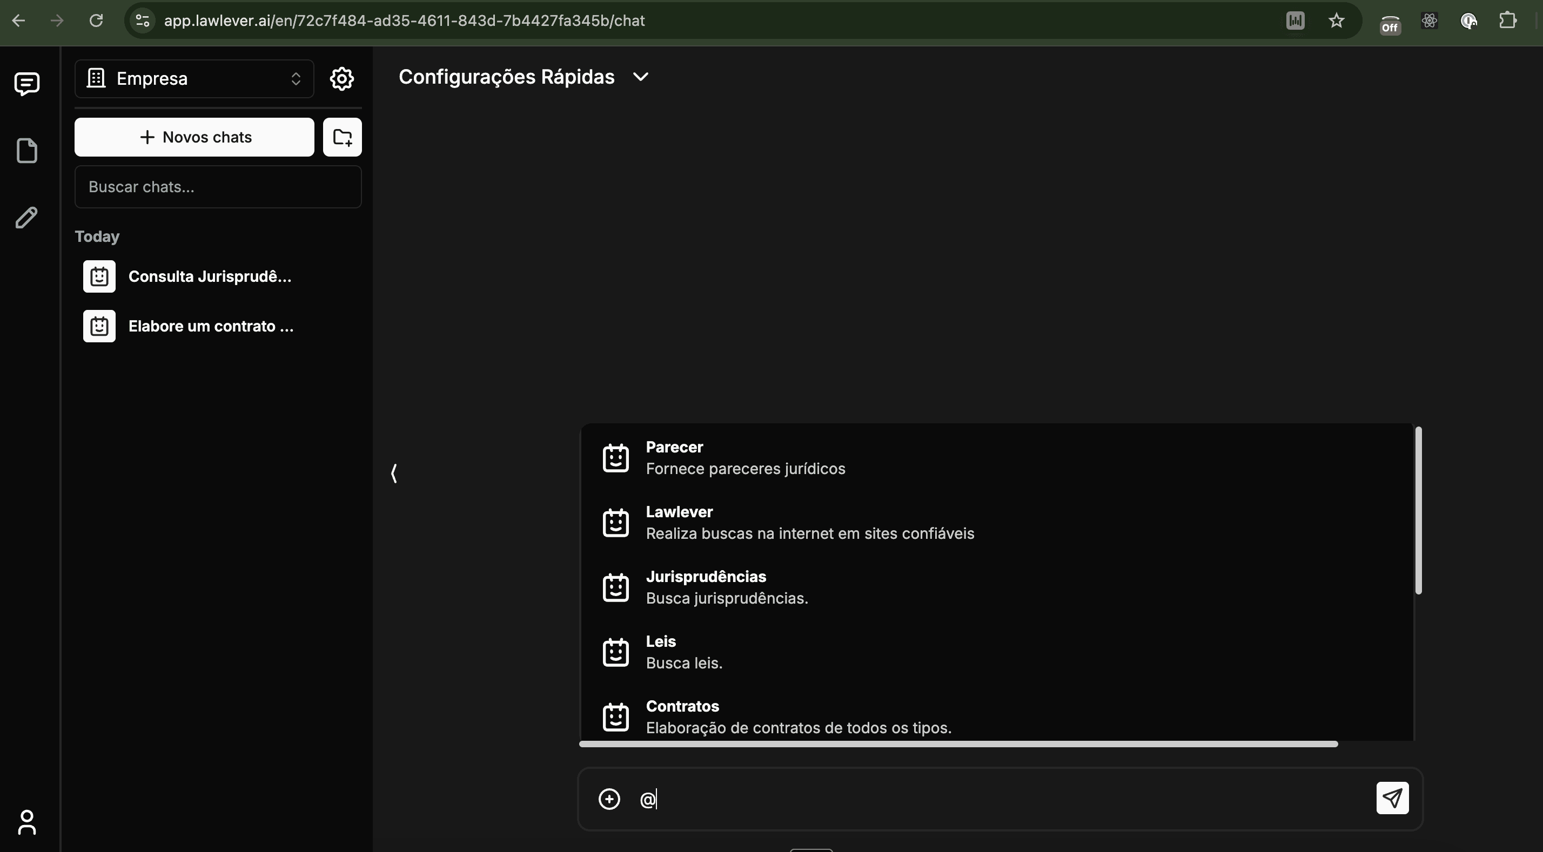The width and height of the screenshot is (1543, 852).
Task: Click the vertical scrollbar of assistants list
Action: click(1418, 510)
